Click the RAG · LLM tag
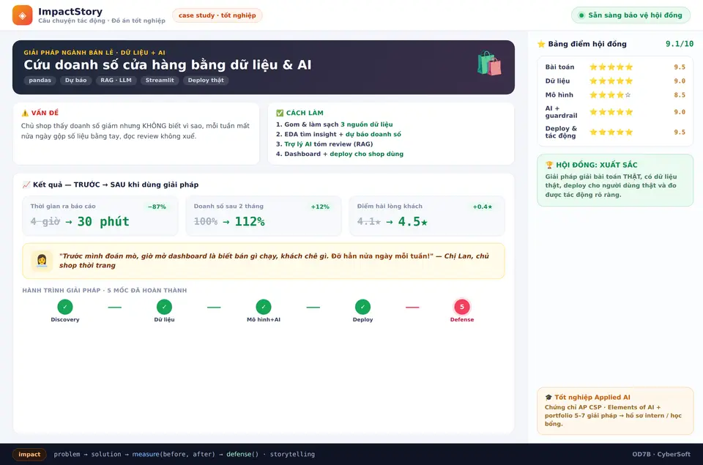The height and width of the screenshot is (465, 703). point(116,81)
